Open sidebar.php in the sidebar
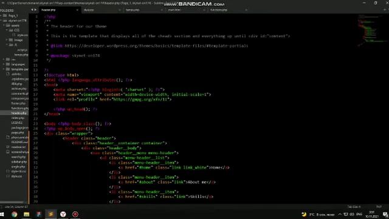Screen dimensions: 389x219 19,162
